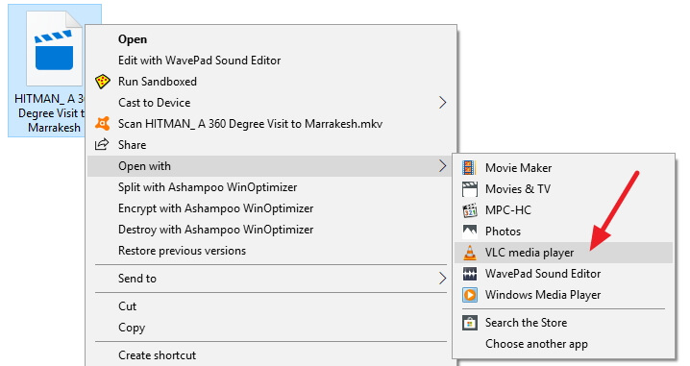Click the Store shopping bag icon
Screen dimensions: 690x366
coord(470,323)
